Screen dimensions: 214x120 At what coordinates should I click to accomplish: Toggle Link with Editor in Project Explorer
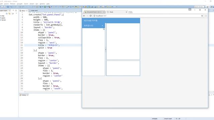tap(9, 14)
